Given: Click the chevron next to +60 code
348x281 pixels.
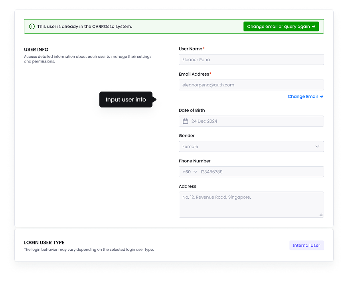Looking at the screenshot, I should click(x=194, y=172).
